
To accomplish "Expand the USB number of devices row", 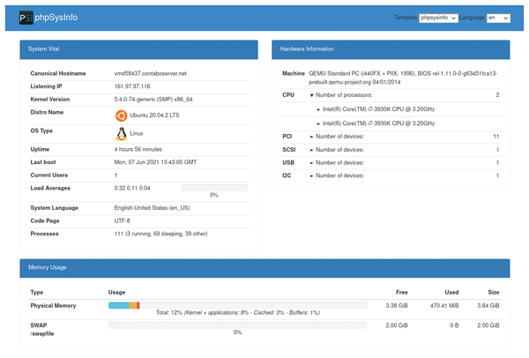I will 311,163.
